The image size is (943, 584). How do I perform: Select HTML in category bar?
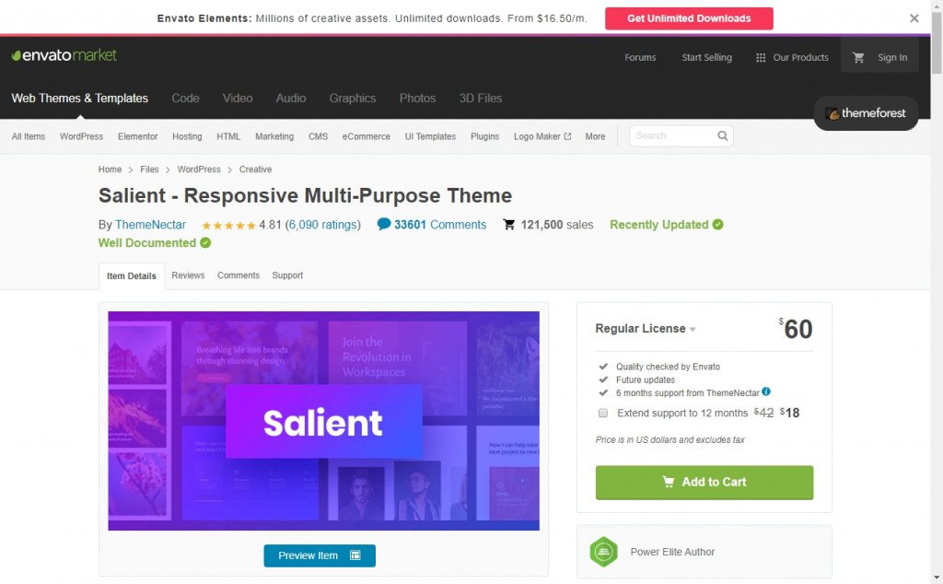pos(228,136)
